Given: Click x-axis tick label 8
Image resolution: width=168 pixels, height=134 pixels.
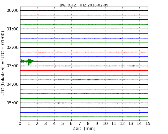Looking at the screenshot, I should (x=88, y=124).
